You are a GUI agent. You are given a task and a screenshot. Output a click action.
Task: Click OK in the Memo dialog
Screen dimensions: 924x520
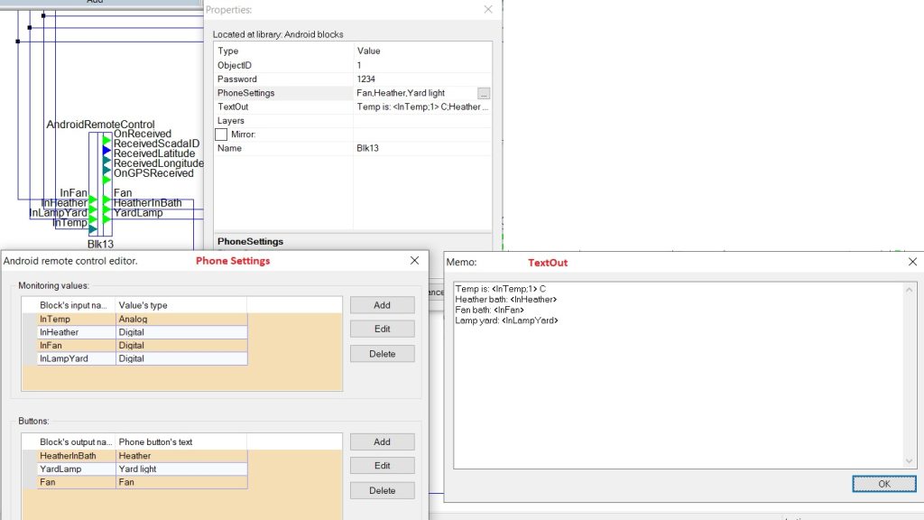[884, 484]
